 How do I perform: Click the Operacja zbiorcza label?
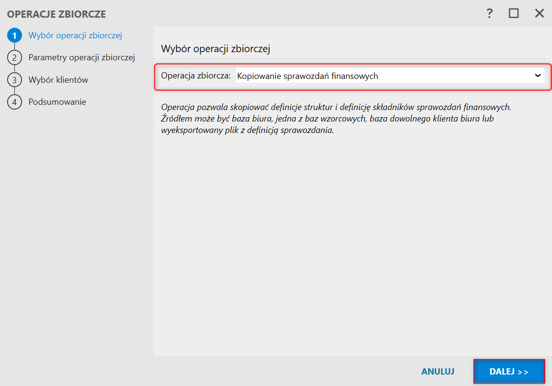click(196, 76)
